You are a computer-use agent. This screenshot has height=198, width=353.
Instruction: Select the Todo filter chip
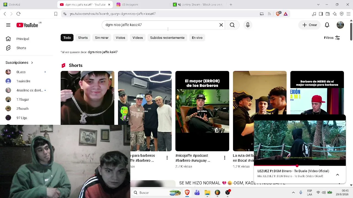click(x=67, y=38)
